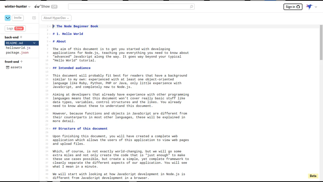Click front-end section label
323x182 pixels.
click(12, 62)
